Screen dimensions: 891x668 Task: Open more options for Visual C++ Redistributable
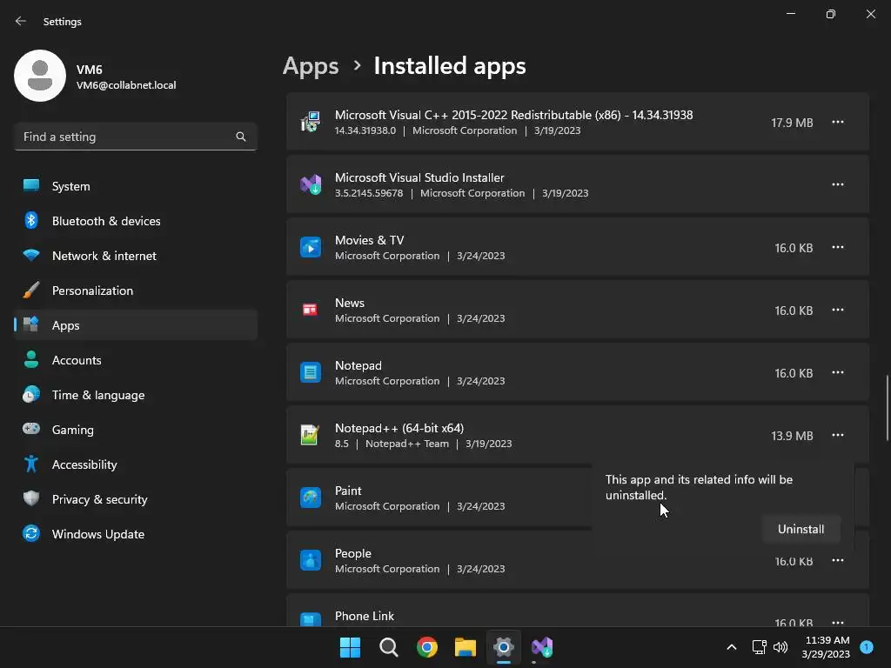click(x=838, y=122)
